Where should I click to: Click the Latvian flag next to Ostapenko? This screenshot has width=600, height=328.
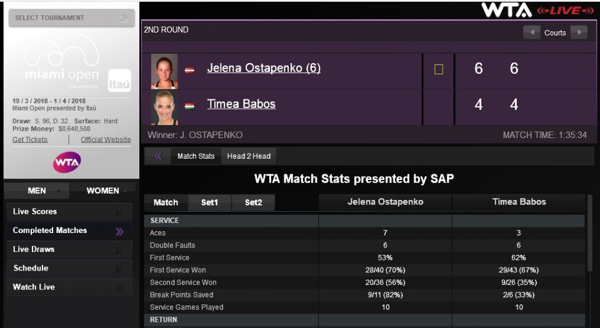pyautogui.click(x=189, y=70)
